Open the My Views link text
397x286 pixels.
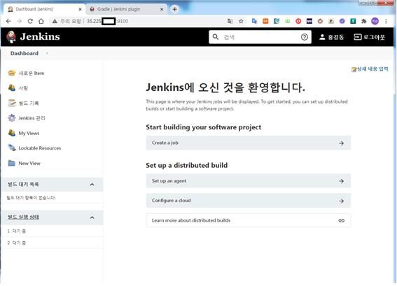[x=29, y=134]
